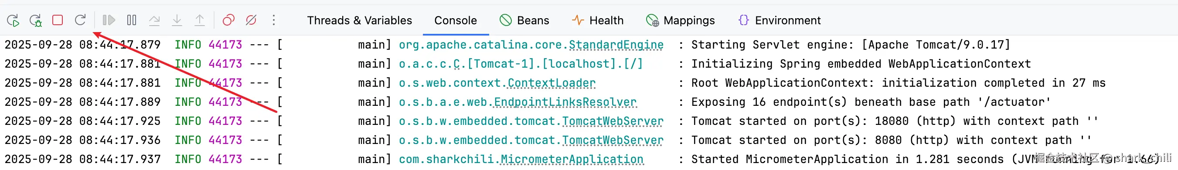Rerun the application with the green play icon

[13, 20]
